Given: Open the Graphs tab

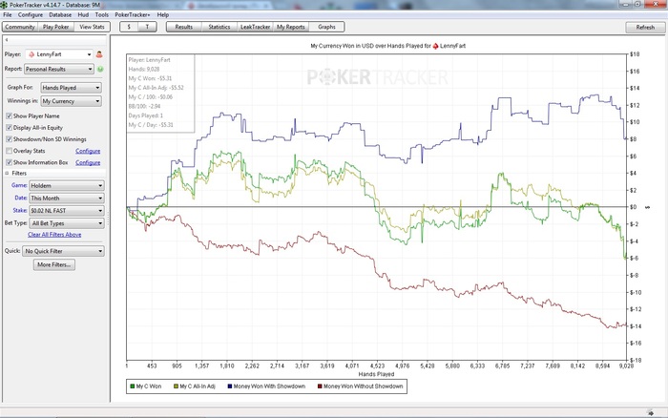Looking at the screenshot, I should [326, 27].
